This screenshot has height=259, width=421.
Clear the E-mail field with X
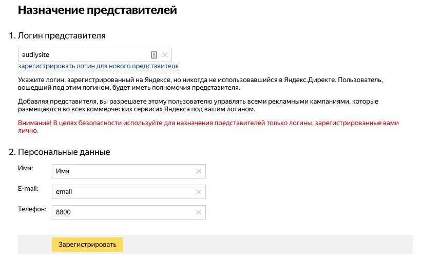pos(199,192)
